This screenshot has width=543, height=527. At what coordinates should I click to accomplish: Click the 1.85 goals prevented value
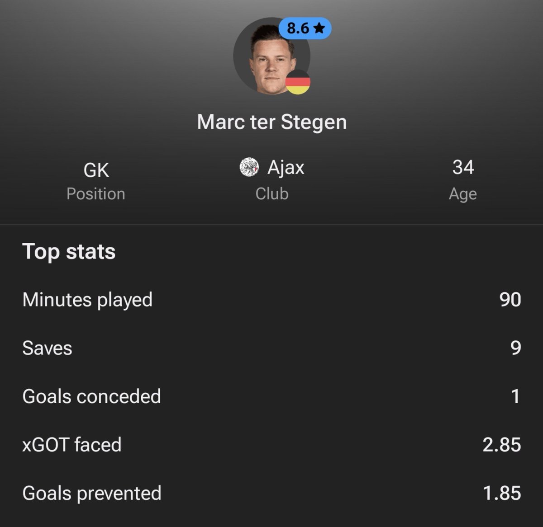[x=502, y=493]
